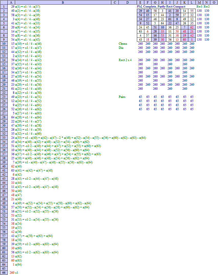Click the formula 'a(16) = s1 / 4 - a(44)'

point(28,68)
